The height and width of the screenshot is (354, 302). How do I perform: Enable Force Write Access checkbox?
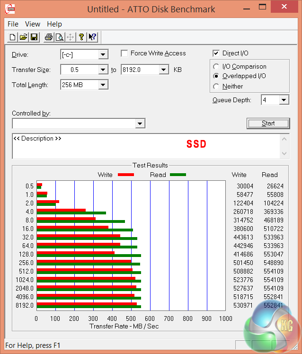[124, 53]
